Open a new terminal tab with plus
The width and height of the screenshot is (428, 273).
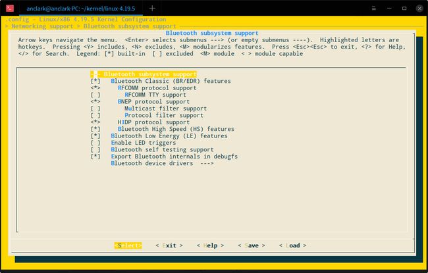(152, 9)
